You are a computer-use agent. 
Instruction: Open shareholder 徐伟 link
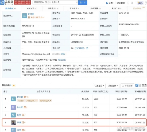[x=19, y=130]
